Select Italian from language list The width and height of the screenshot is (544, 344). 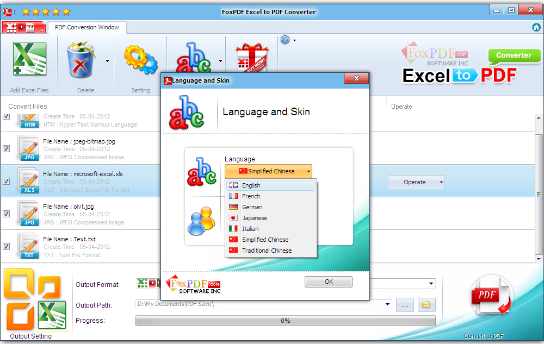(x=271, y=229)
